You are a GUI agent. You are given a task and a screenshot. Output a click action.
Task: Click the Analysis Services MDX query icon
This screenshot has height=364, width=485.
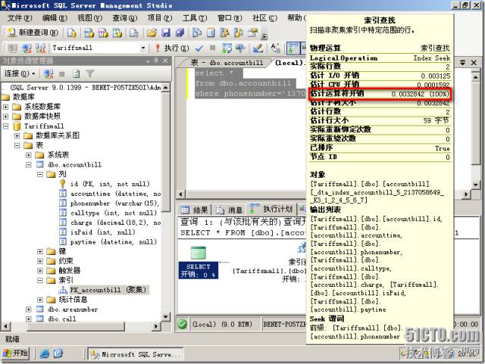89,33
